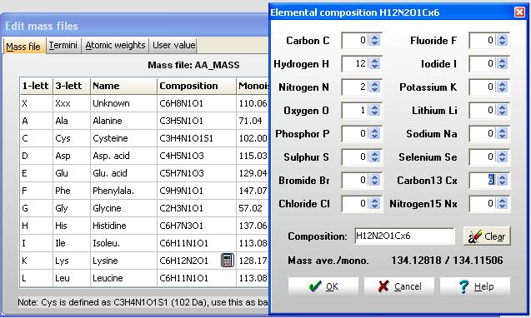
Task: Click the Nitrogen15 Nx count field
Action: [483, 204]
